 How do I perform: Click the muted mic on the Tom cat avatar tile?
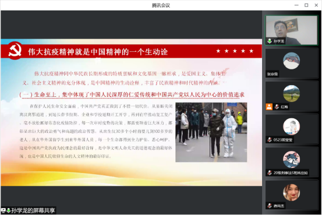point(270,172)
